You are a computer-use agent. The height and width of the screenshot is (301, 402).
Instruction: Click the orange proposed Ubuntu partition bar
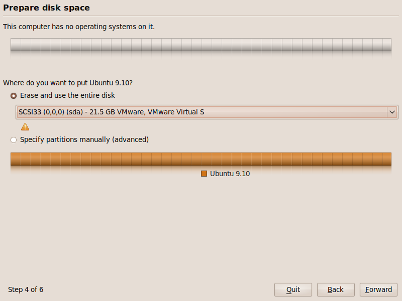[200, 159]
